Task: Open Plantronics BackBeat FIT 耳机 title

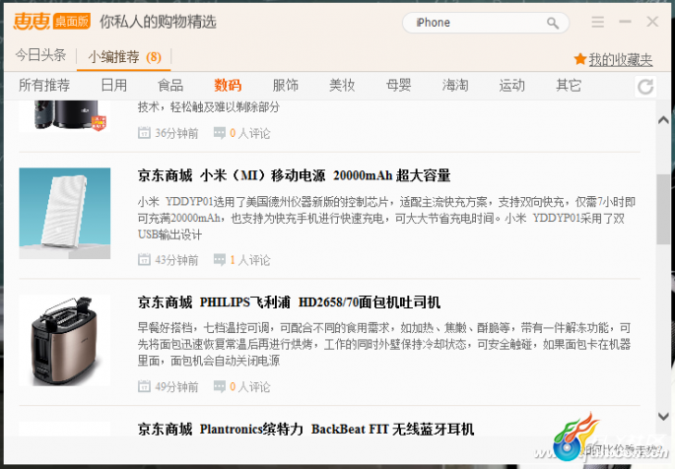Action: click(306, 429)
